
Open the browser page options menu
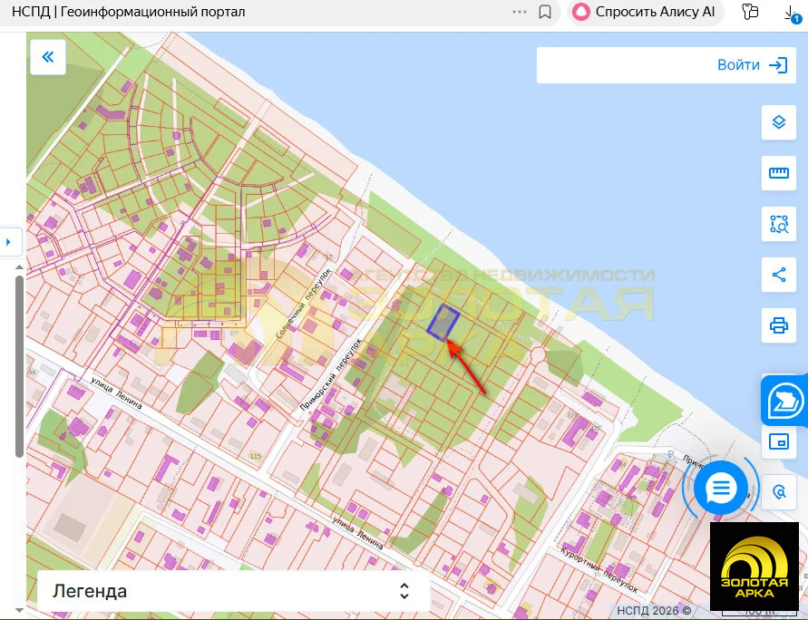(520, 12)
